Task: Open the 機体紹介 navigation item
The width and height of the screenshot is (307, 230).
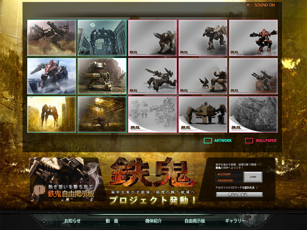Action: coord(153,221)
